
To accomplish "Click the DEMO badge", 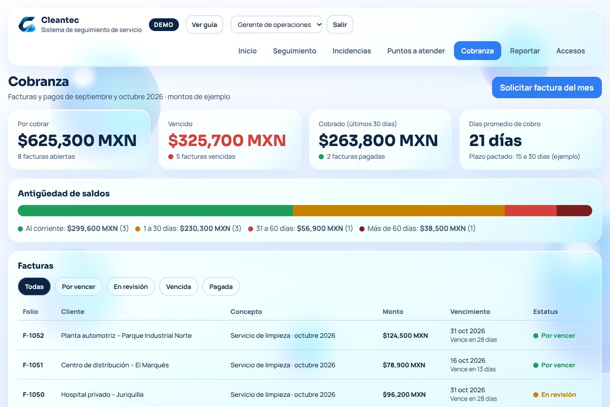I will point(164,24).
